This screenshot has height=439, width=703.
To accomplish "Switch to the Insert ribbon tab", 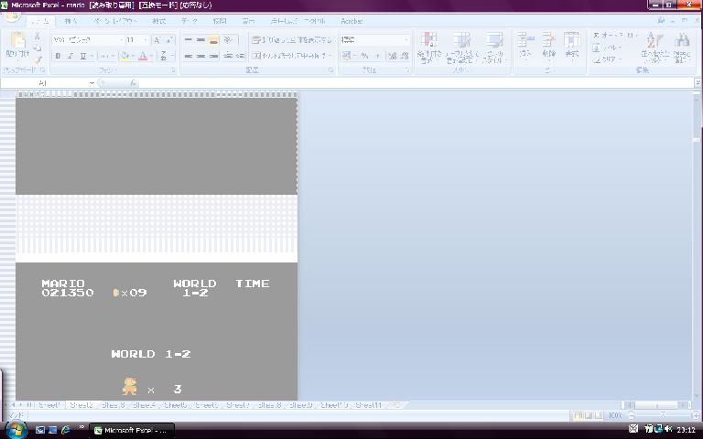I will pos(70,21).
